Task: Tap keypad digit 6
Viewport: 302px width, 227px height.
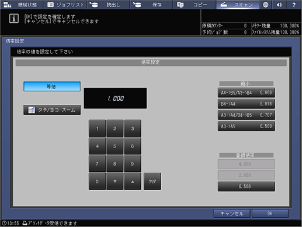Action: click(133, 146)
